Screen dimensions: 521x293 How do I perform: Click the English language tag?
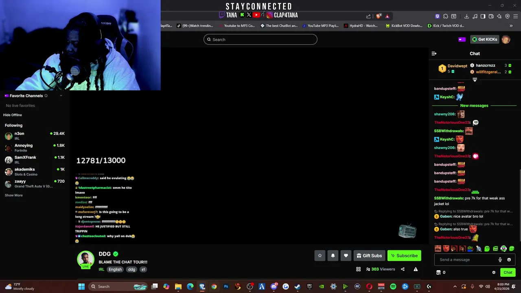click(x=115, y=269)
